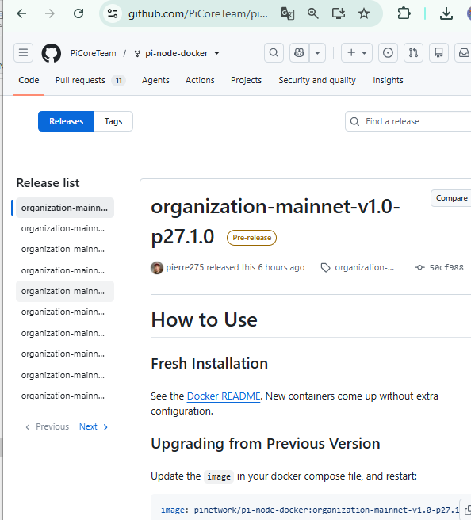Expand the repository name dropdown caret
The image size is (471, 520).
[x=216, y=53]
